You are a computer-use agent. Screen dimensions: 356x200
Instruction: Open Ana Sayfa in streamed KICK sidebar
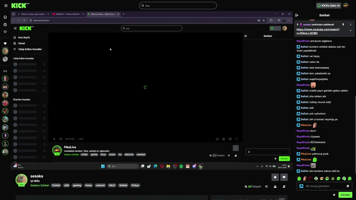point(24,37)
